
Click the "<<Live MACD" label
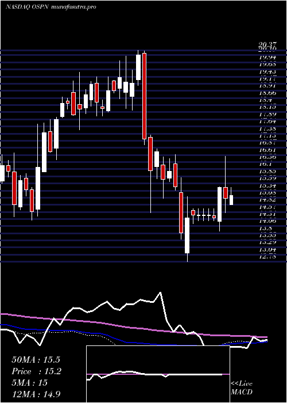[242, 388]
